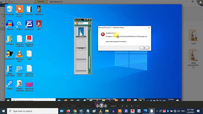
Task: Close the image preview with the top-right X
Action: pos(200,2)
